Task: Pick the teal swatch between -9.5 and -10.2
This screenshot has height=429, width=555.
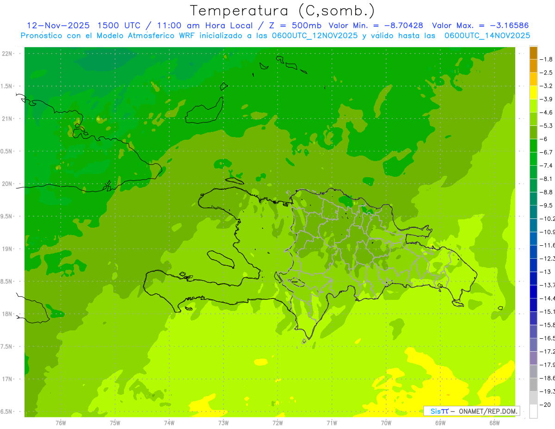Action: 533,212
